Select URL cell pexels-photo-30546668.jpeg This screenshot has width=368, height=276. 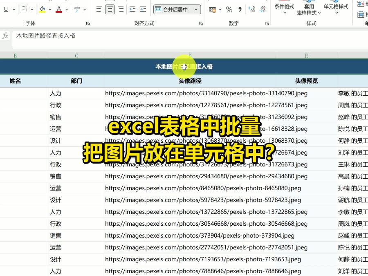click(x=190, y=224)
